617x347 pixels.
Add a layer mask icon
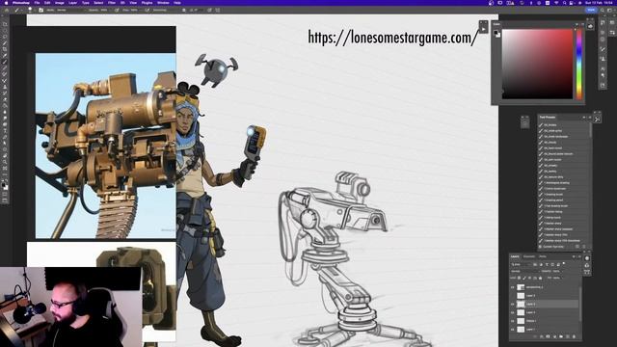click(x=548, y=336)
